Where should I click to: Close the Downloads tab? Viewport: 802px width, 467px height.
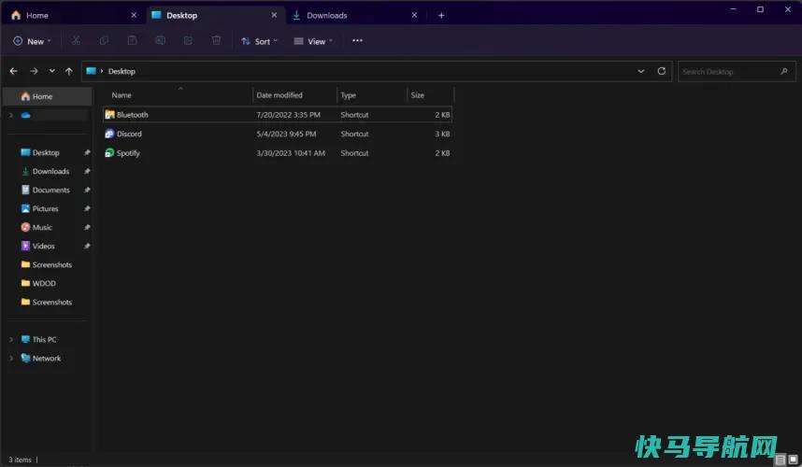pos(414,15)
